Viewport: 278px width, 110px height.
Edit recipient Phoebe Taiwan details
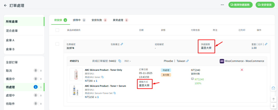tap(188, 61)
